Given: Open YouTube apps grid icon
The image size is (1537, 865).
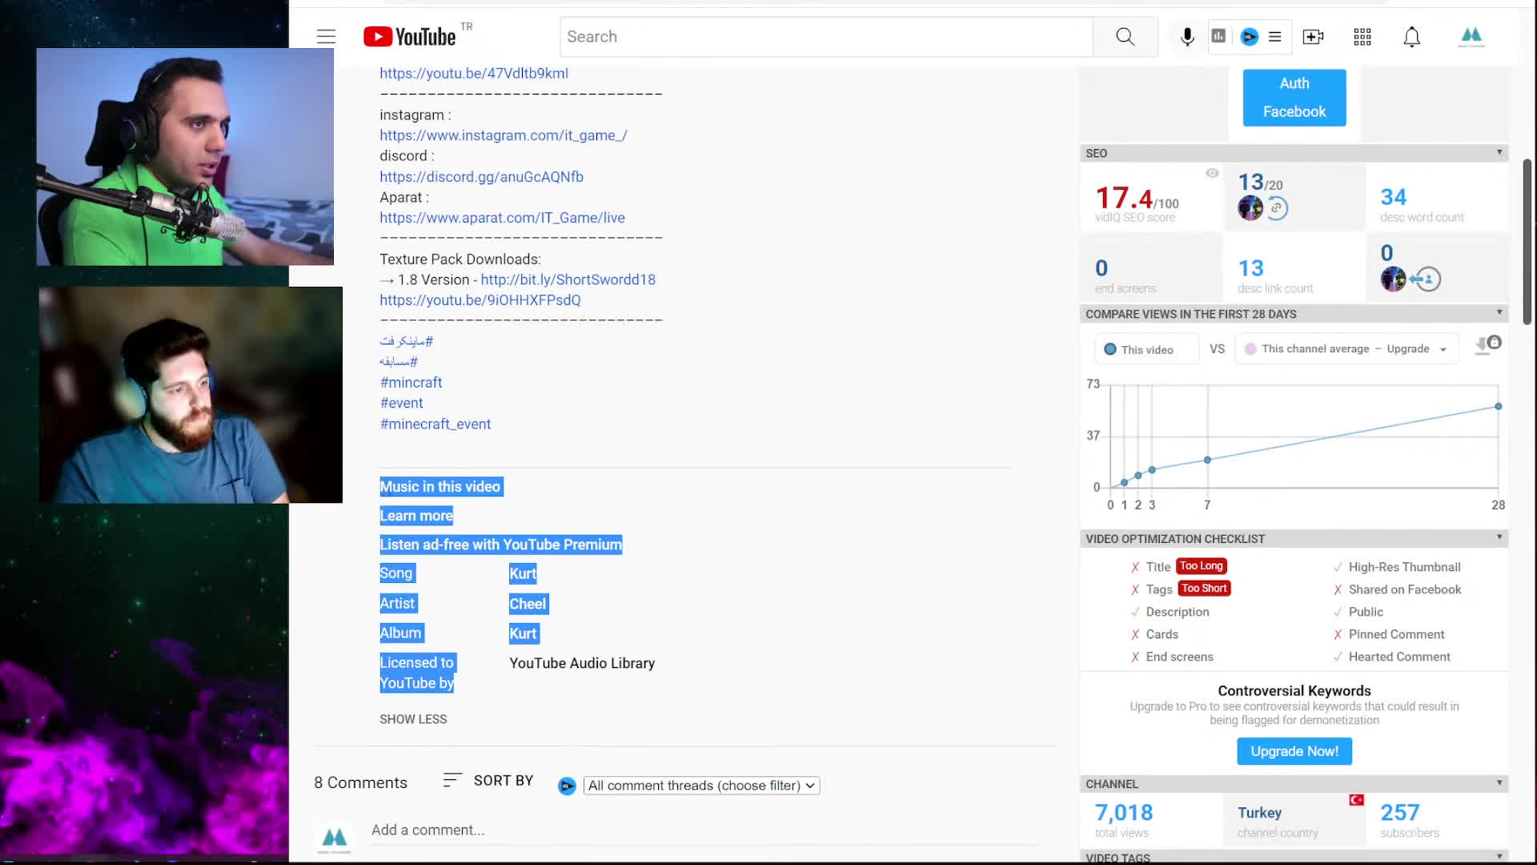Looking at the screenshot, I should point(1362,37).
